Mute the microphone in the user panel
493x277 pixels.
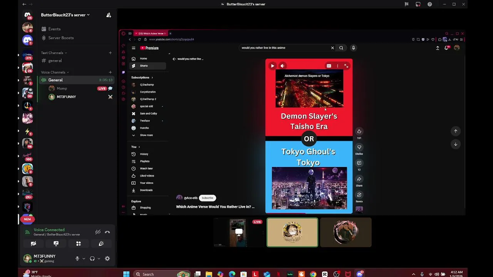[77, 259]
